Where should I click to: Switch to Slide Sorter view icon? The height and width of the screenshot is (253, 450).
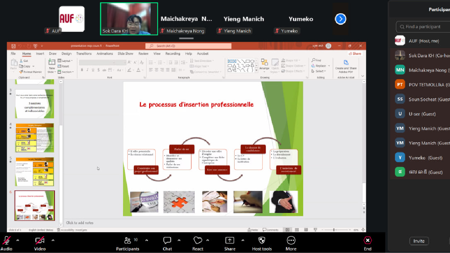click(x=297, y=230)
